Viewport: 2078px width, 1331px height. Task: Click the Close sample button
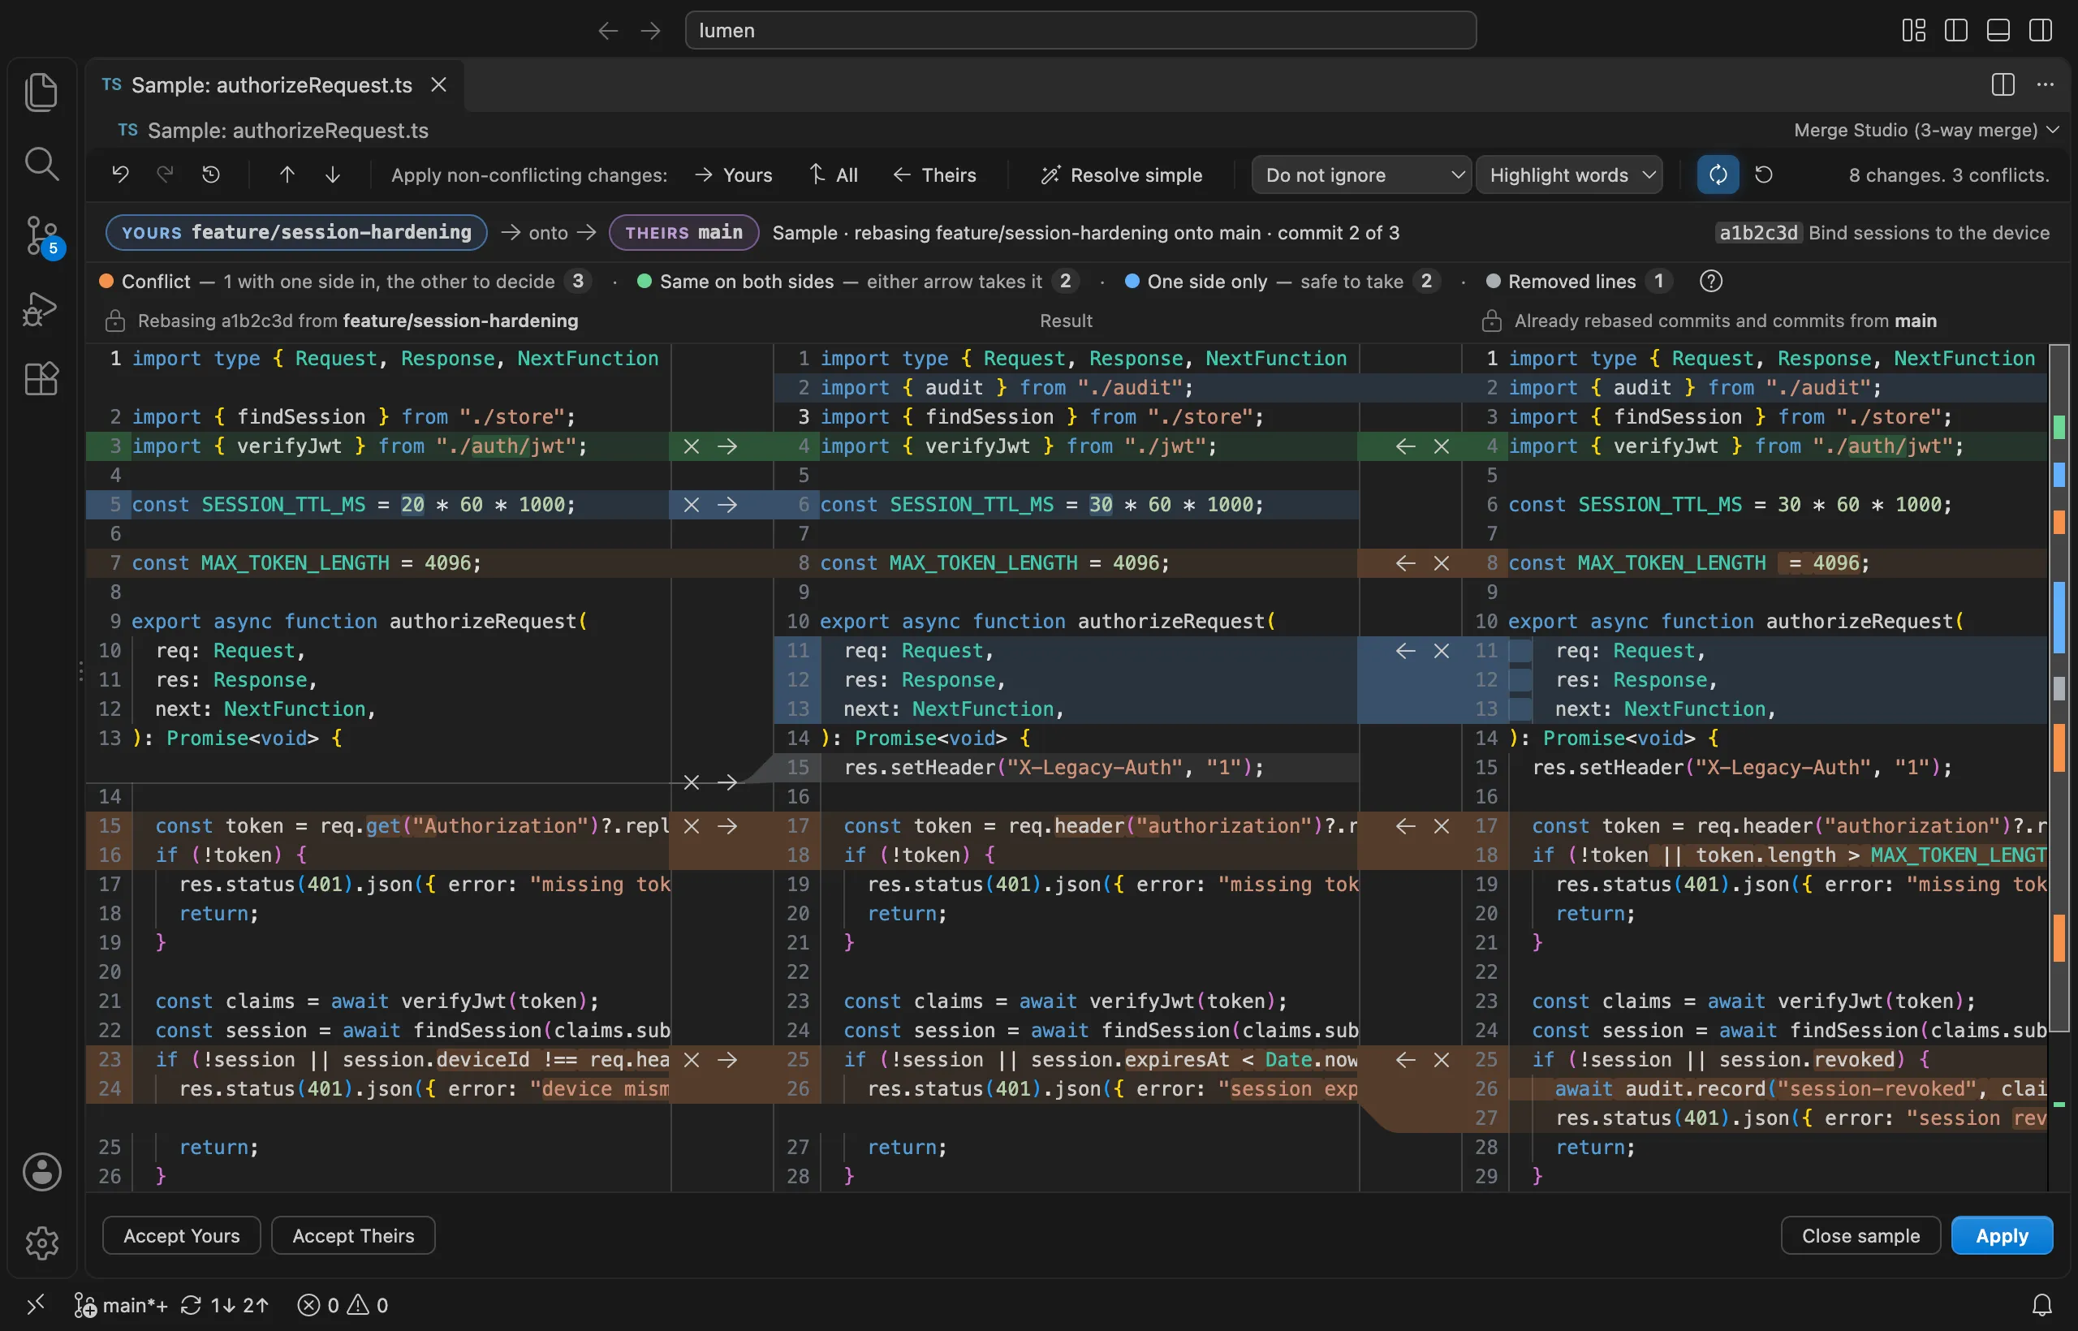point(1860,1236)
